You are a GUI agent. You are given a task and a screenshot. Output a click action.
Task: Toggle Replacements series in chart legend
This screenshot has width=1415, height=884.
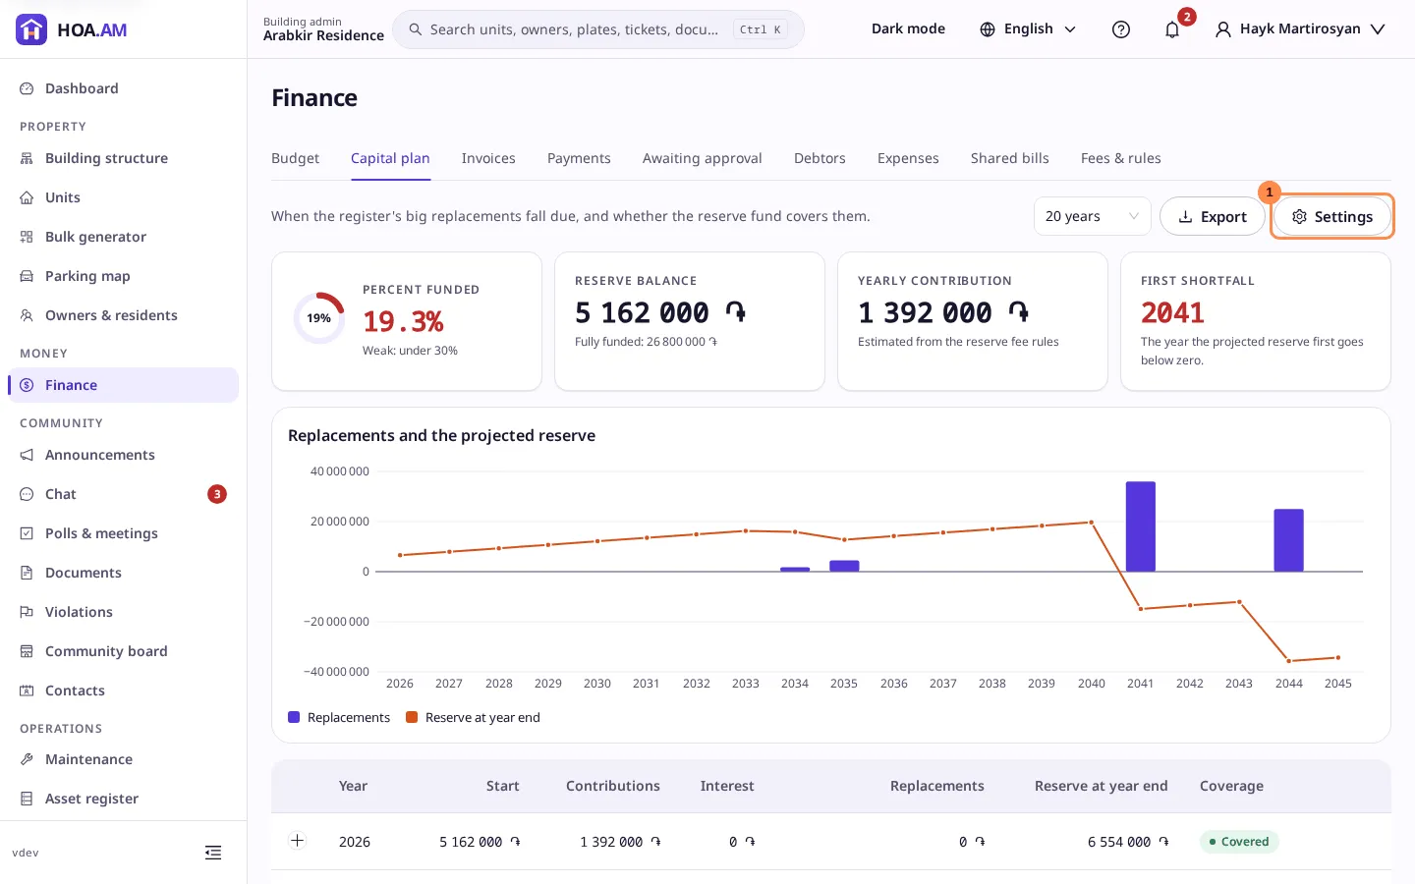(x=339, y=718)
